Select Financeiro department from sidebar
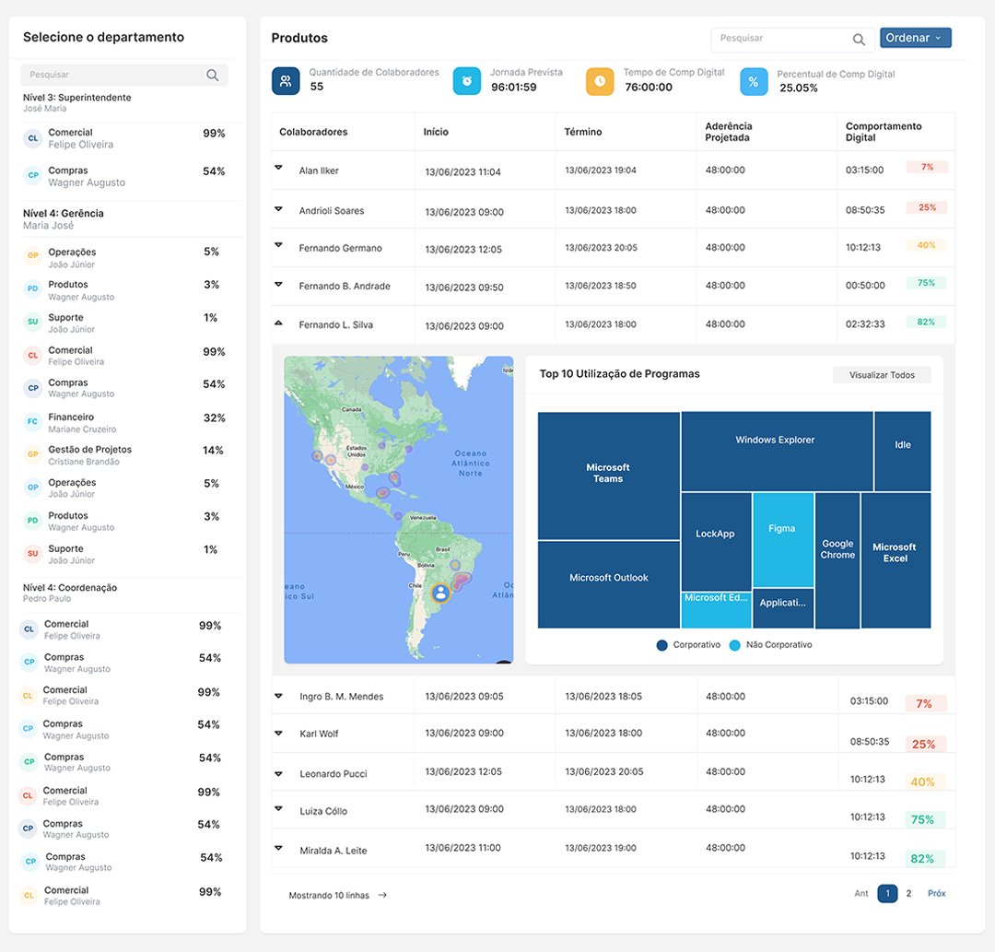 pos(71,417)
